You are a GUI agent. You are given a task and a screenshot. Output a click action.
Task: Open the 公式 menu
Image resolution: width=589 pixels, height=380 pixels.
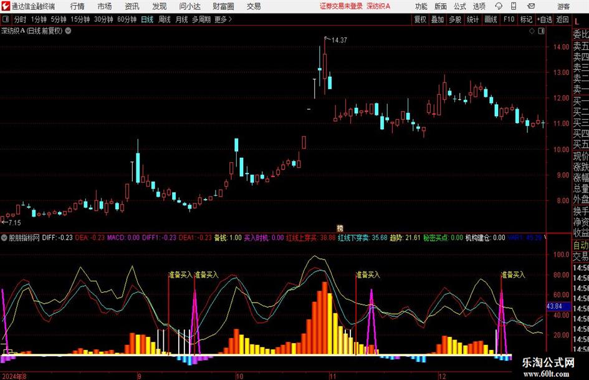coord(460,6)
